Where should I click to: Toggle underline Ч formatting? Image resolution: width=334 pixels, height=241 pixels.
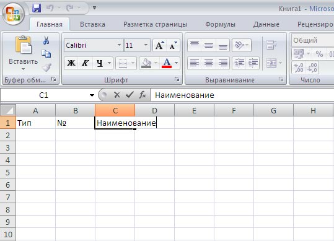pos(100,63)
